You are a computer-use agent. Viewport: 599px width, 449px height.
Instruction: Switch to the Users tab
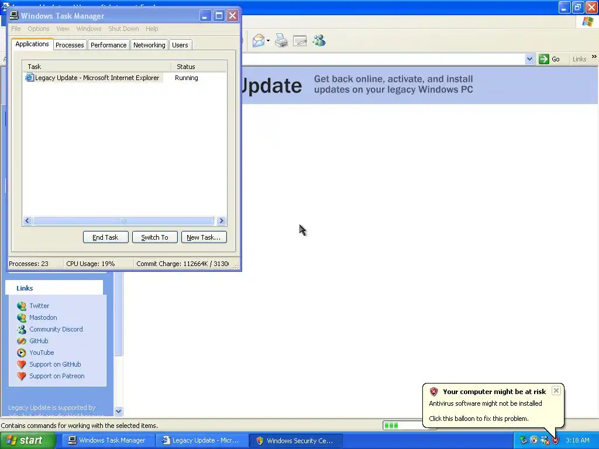coord(180,45)
